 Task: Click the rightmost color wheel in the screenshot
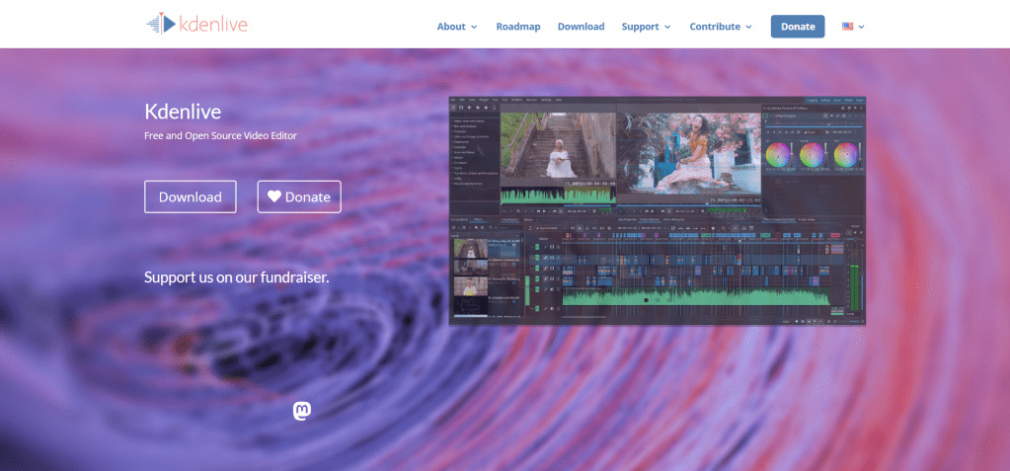pyautogui.click(x=845, y=155)
